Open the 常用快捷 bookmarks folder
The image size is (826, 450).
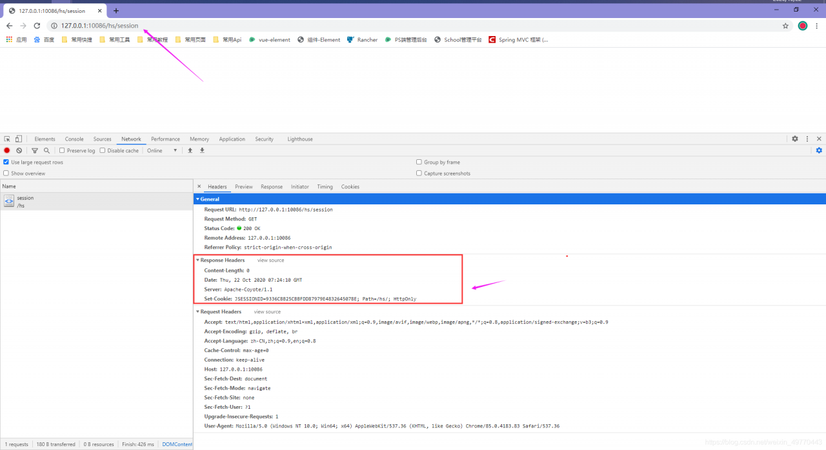tap(77, 39)
